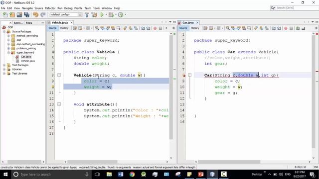
Task: Open Word from the taskbar
Action: [x=121, y=174]
